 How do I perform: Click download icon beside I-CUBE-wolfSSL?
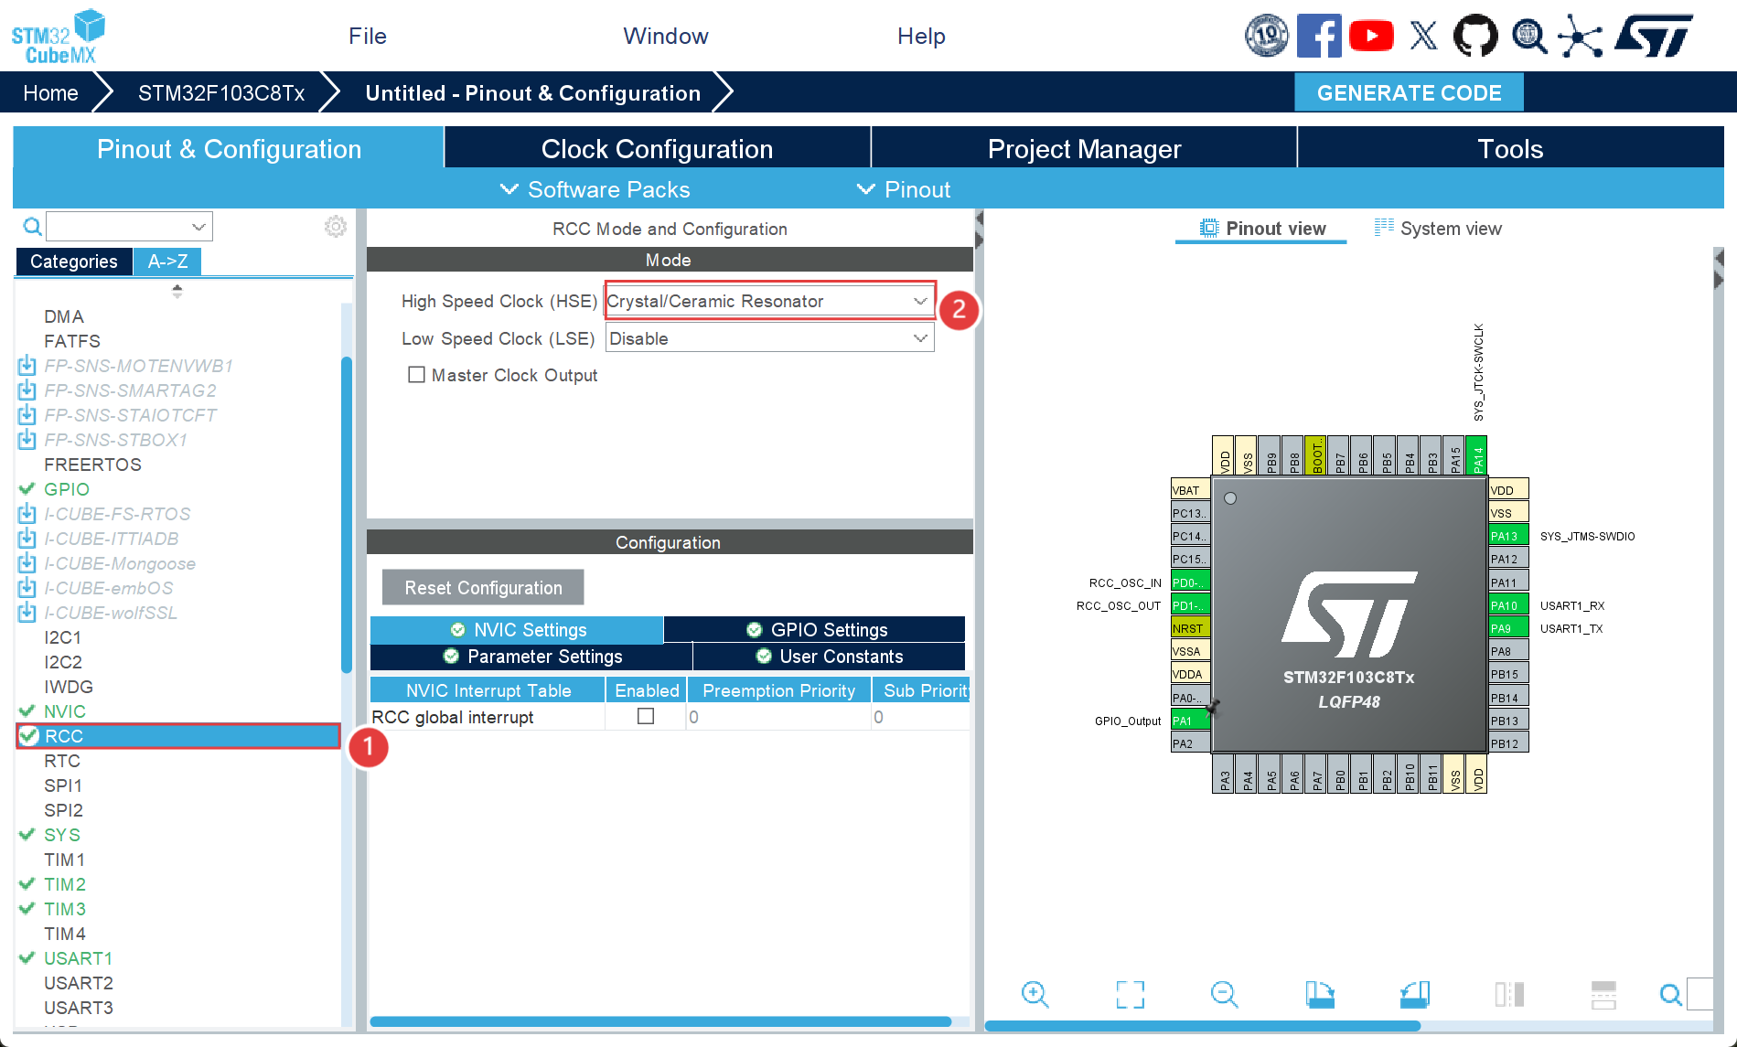27,613
